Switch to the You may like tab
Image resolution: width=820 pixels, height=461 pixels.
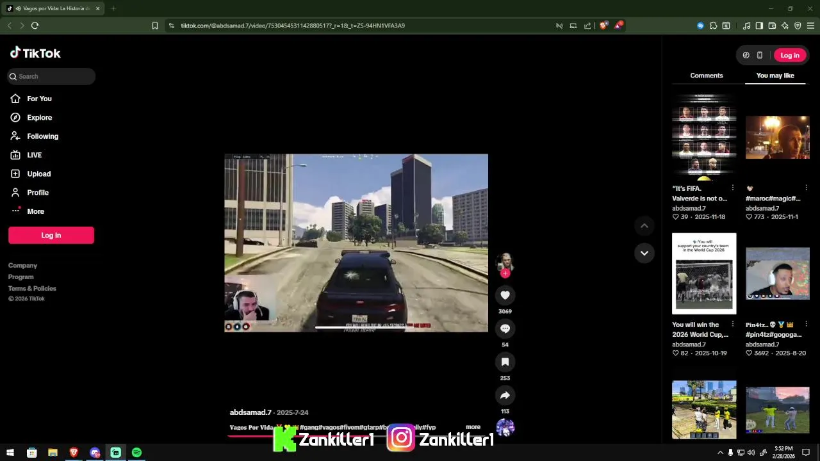pyautogui.click(x=775, y=76)
